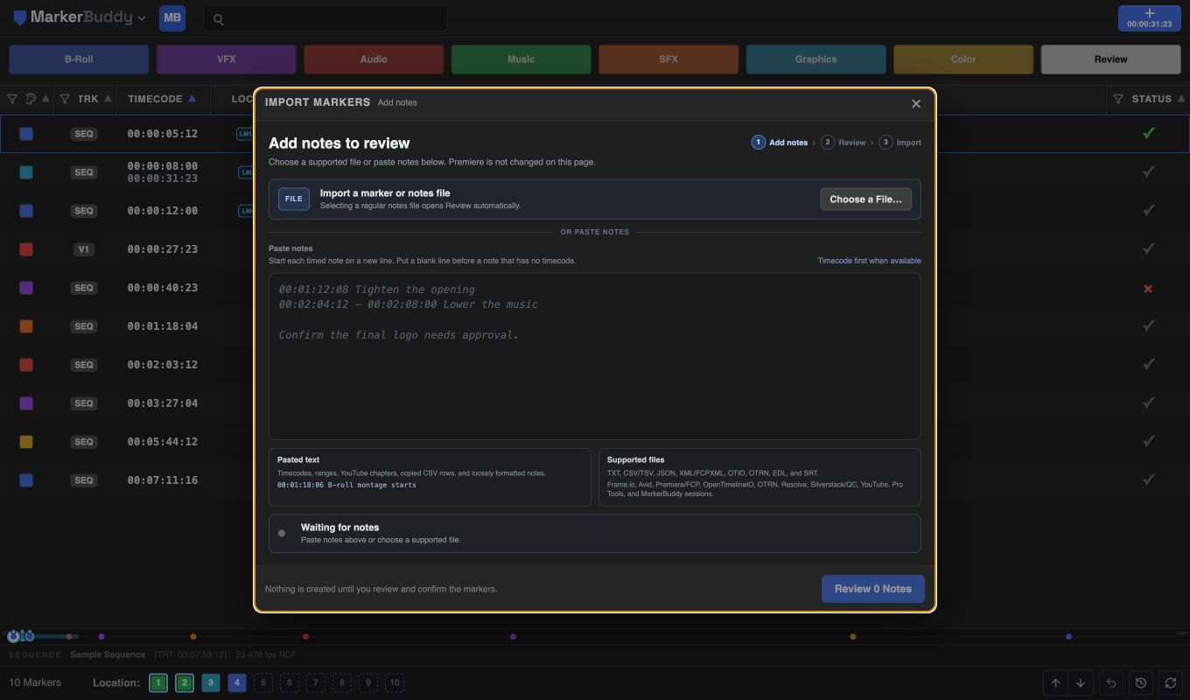Select the Color category button

(x=963, y=59)
